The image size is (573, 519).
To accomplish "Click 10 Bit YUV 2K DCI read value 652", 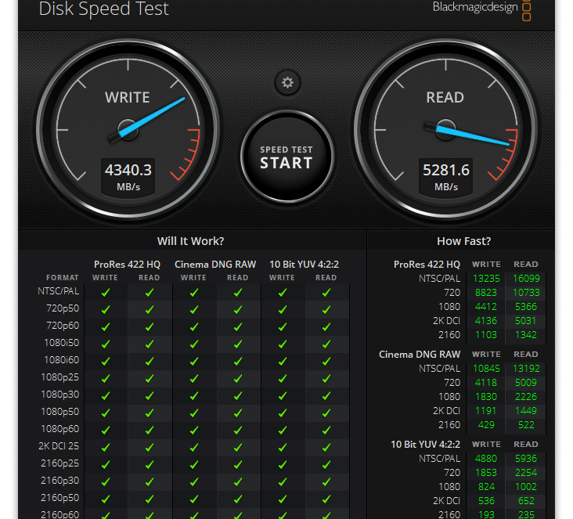I will click(x=526, y=501).
